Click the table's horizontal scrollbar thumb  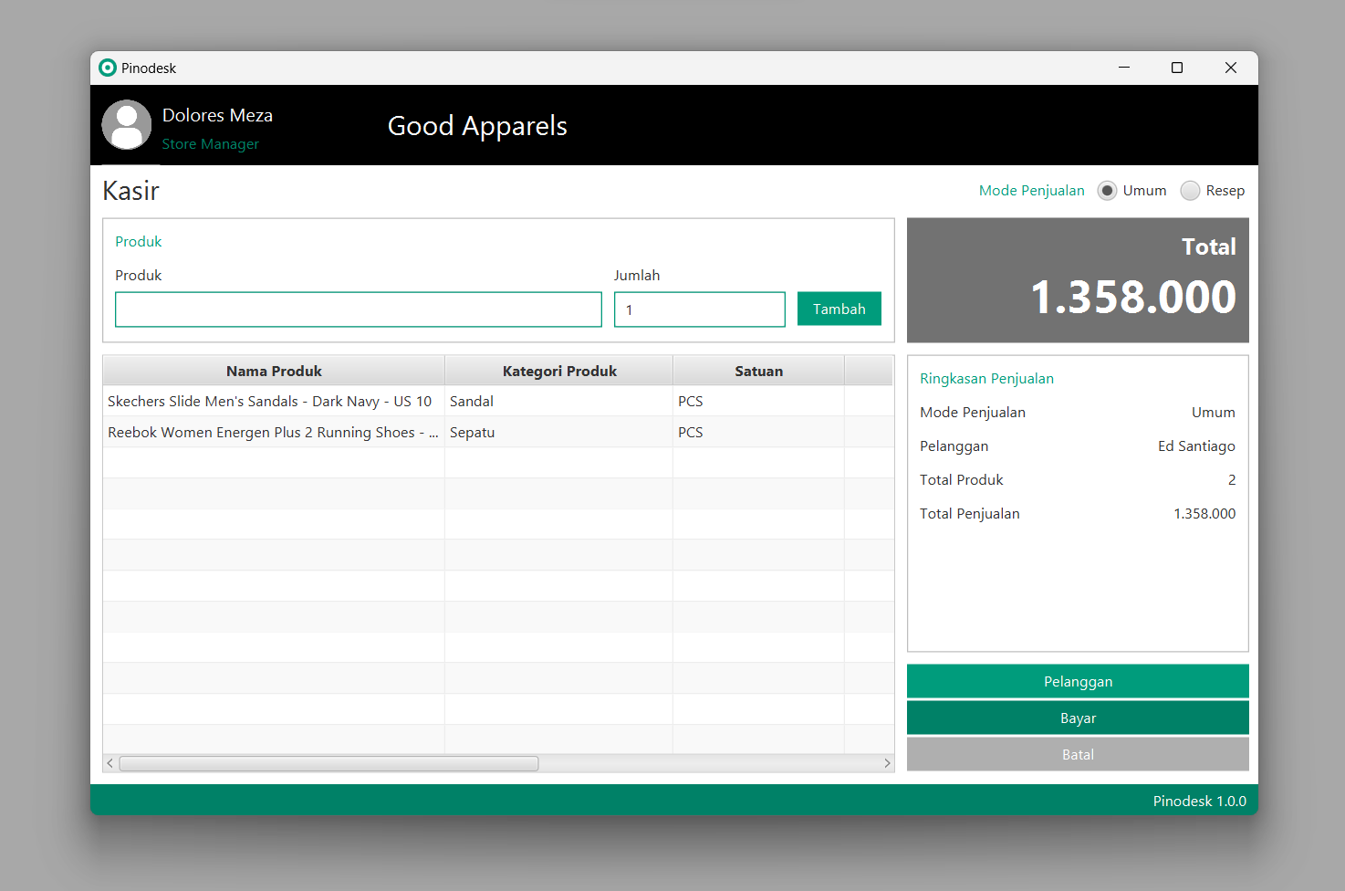point(328,763)
